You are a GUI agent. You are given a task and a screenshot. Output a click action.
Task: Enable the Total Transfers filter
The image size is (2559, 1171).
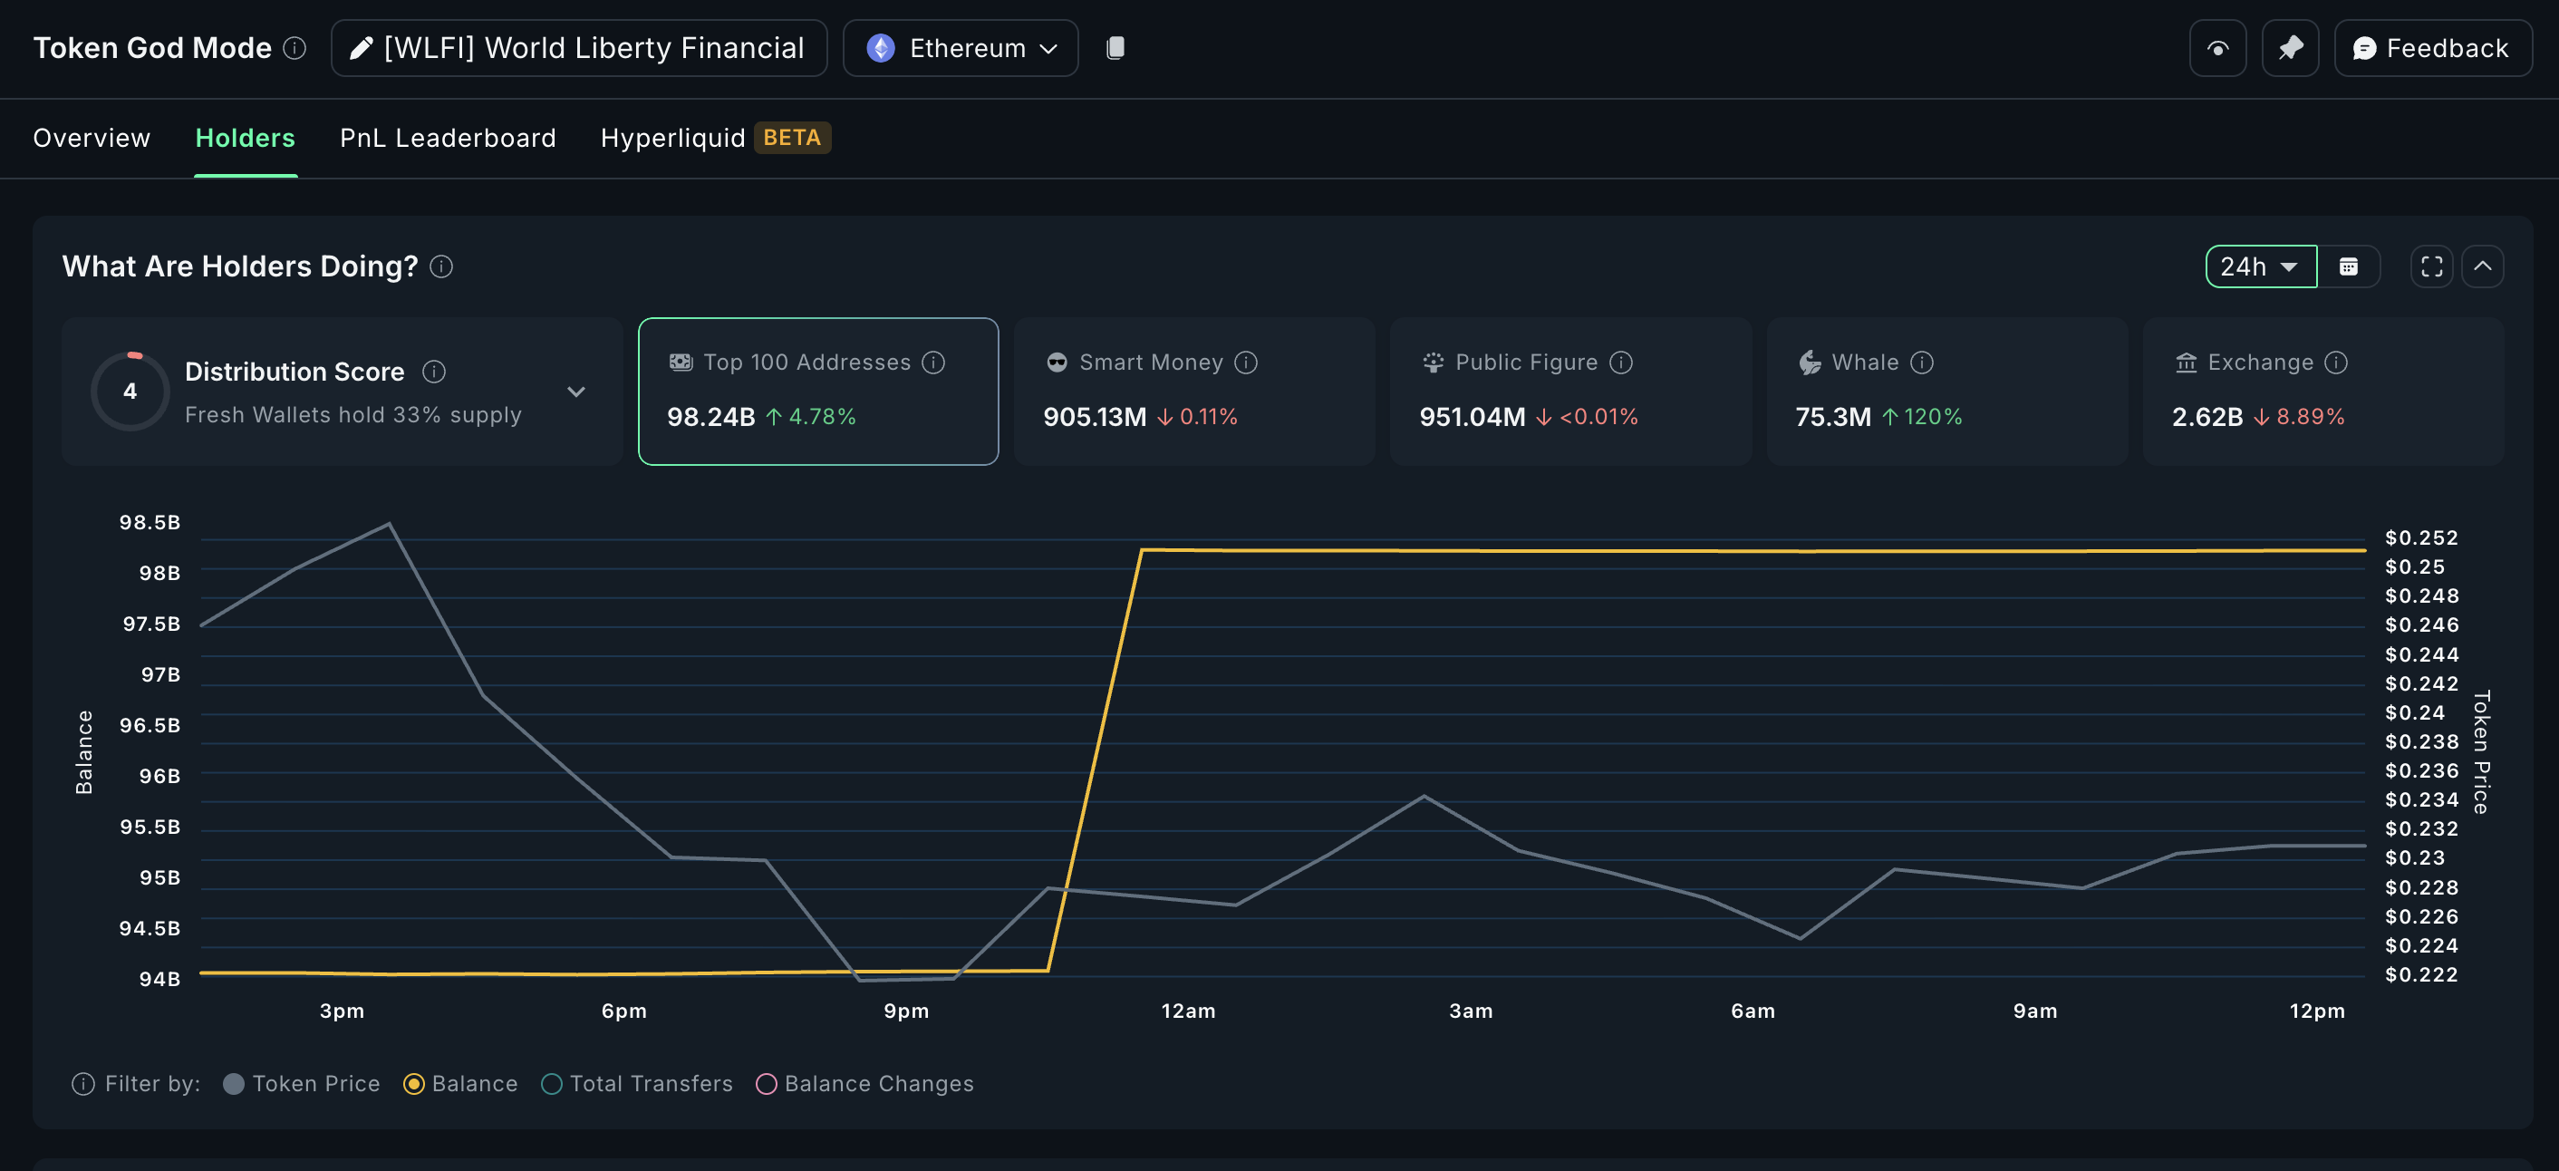551,1084
